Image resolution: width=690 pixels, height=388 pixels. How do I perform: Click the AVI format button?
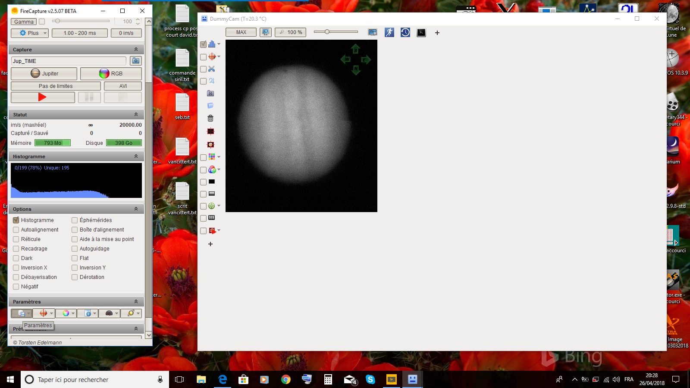[123, 86]
